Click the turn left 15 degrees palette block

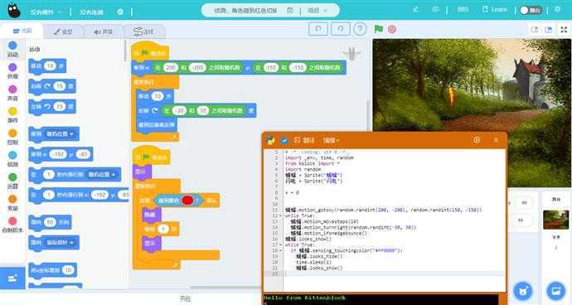(x=52, y=107)
